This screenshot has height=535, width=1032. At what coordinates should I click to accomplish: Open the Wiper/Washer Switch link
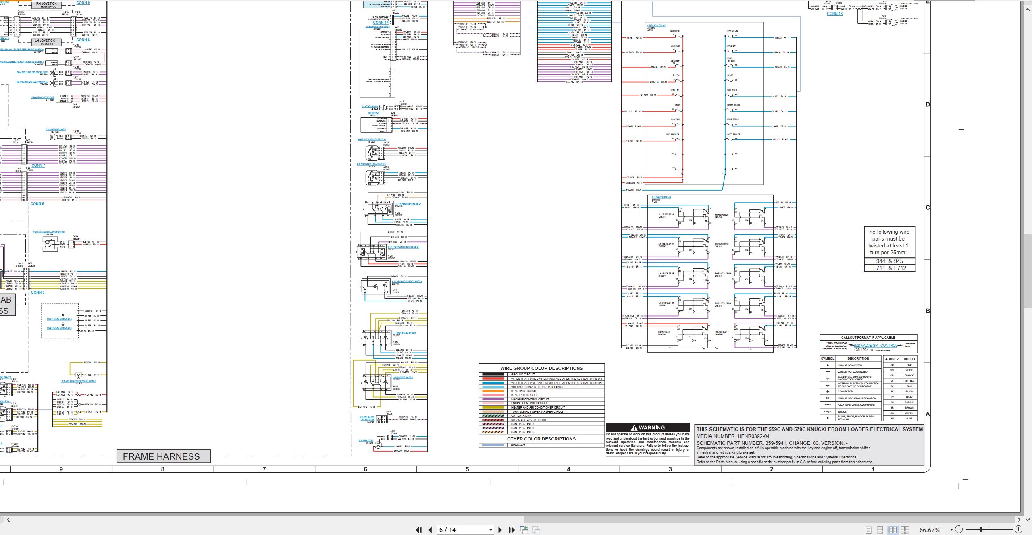(x=408, y=204)
